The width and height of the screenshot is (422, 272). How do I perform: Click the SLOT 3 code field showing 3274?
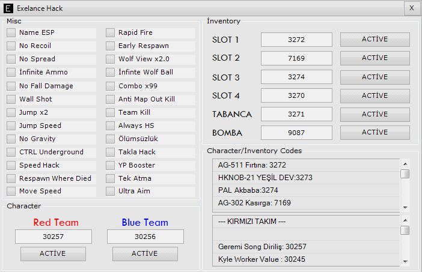pyautogui.click(x=296, y=77)
